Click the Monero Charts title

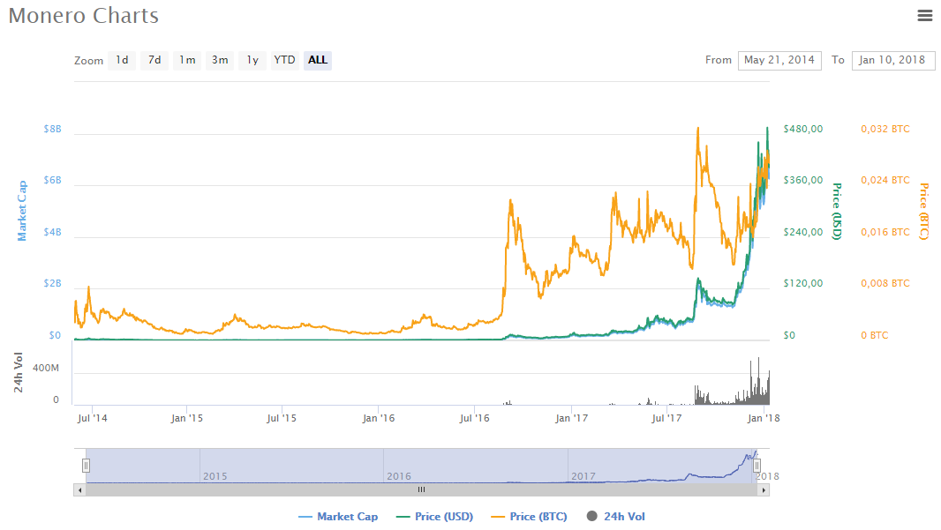point(83,16)
